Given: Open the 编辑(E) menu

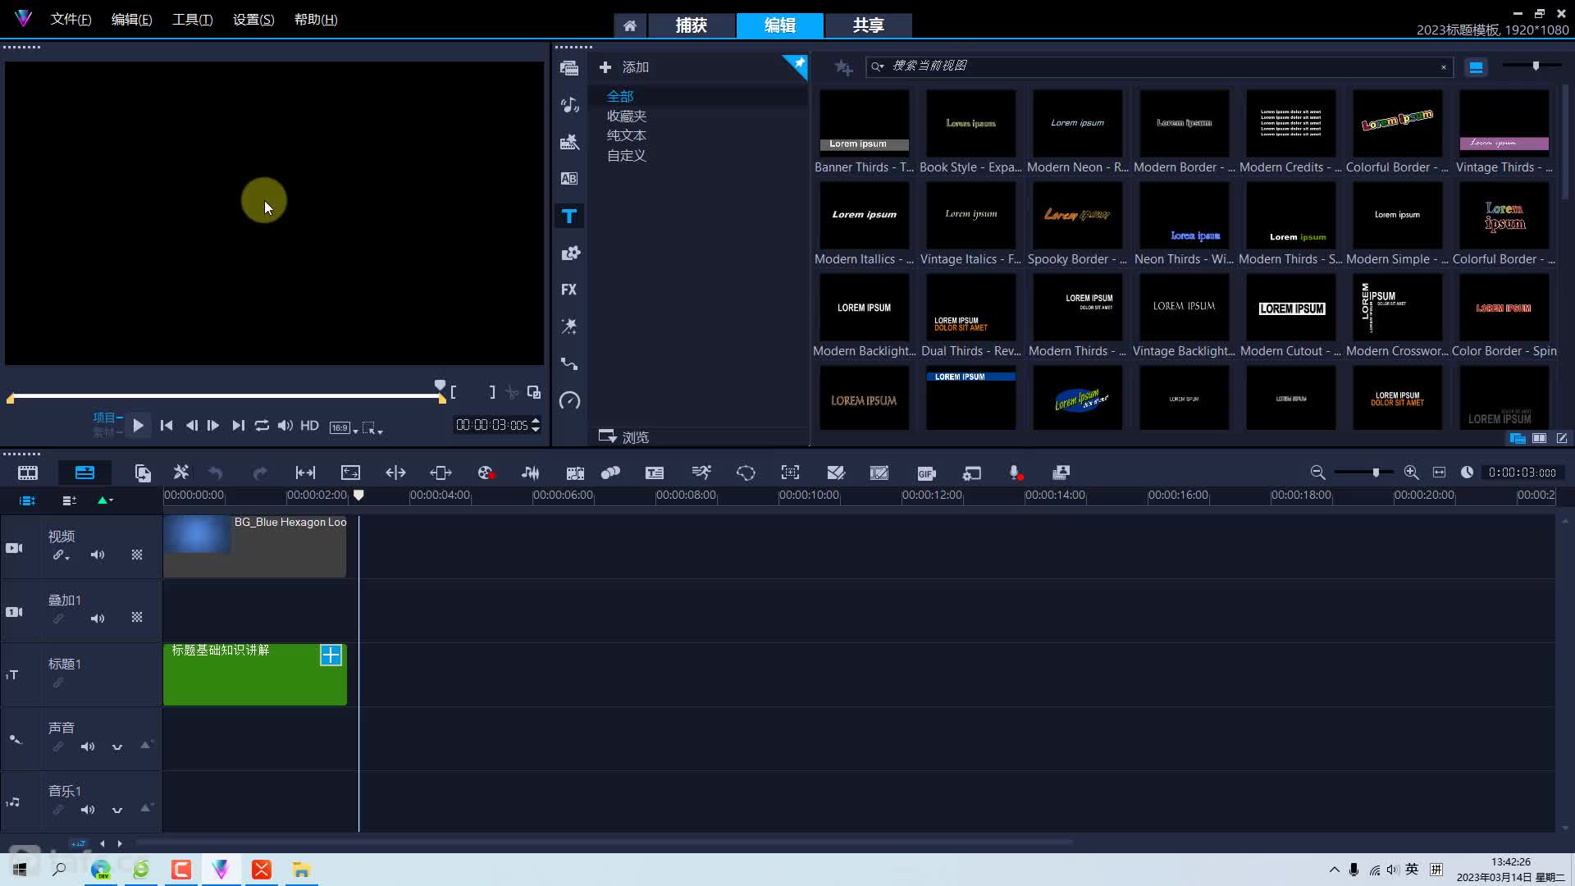Looking at the screenshot, I should [x=131, y=20].
